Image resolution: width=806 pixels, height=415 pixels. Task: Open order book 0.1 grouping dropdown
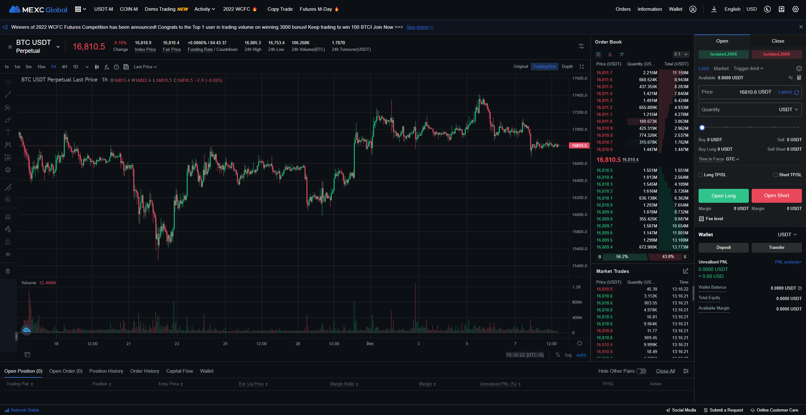[681, 54]
